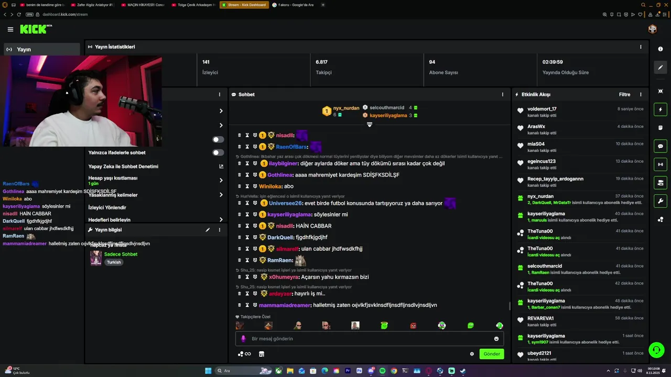Open popout icon beside Yapay Zeka ile Sohbet Denetimi
The height and width of the screenshot is (377, 671).
point(221,167)
